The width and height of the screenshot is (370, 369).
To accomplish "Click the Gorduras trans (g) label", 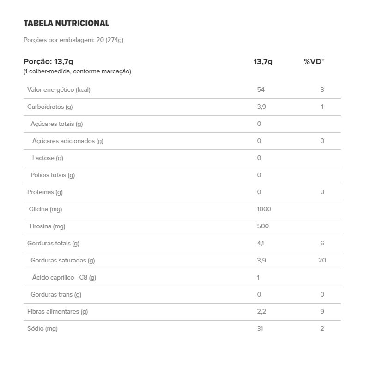I will (x=56, y=294).
